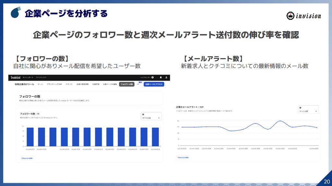This screenshot has width=332, height=186.
Task: Click the 2026年8月 bar in follower chart
Action: [155, 137]
